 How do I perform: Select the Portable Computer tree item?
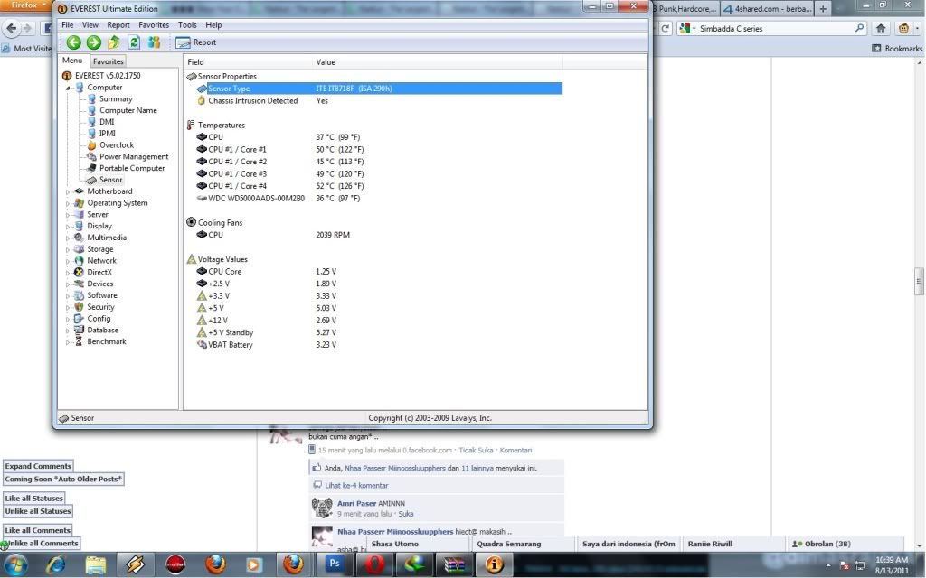[132, 168]
